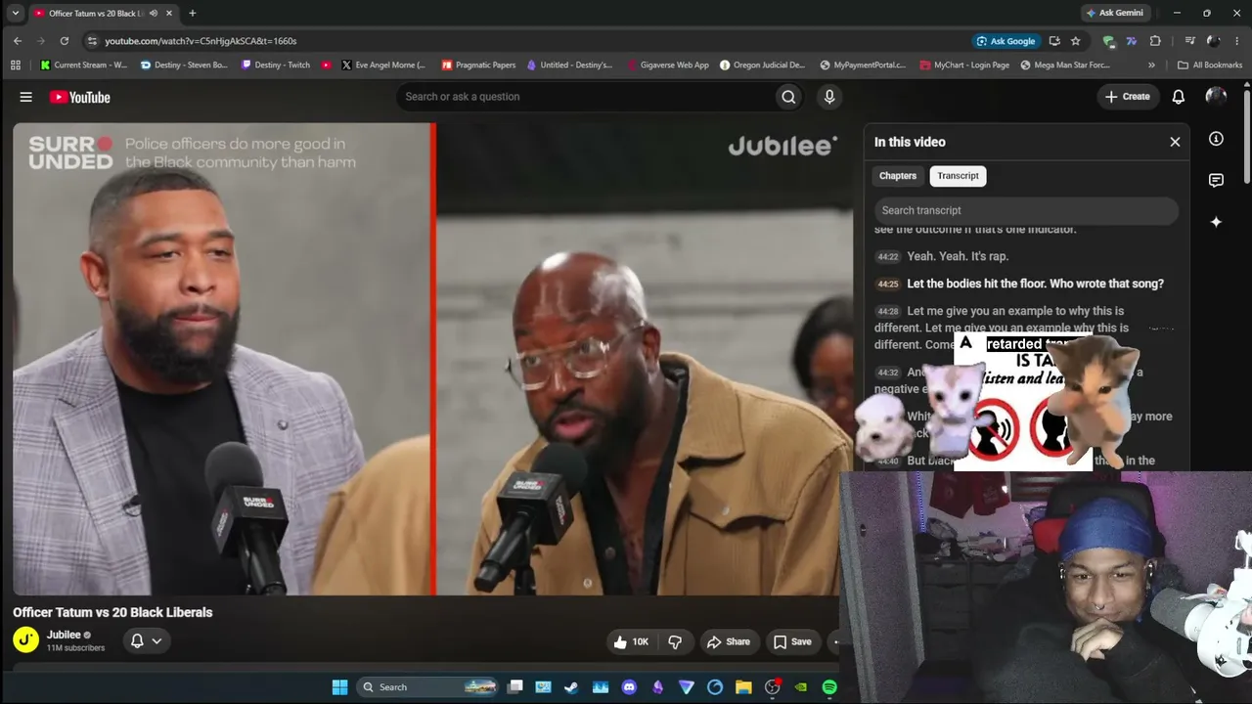Close the In this video panel
This screenshot has height=704, width=1252.
point(1175,142)
